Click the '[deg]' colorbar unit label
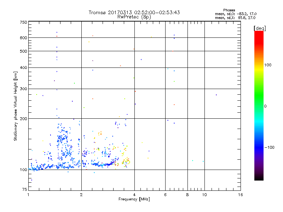Screen dimensions: 283x212 [x=260, y=28]
